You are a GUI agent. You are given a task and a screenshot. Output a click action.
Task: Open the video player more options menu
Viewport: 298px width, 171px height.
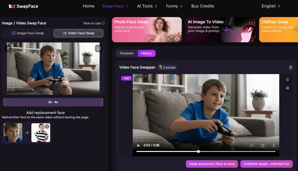click(x=274, y=145)
